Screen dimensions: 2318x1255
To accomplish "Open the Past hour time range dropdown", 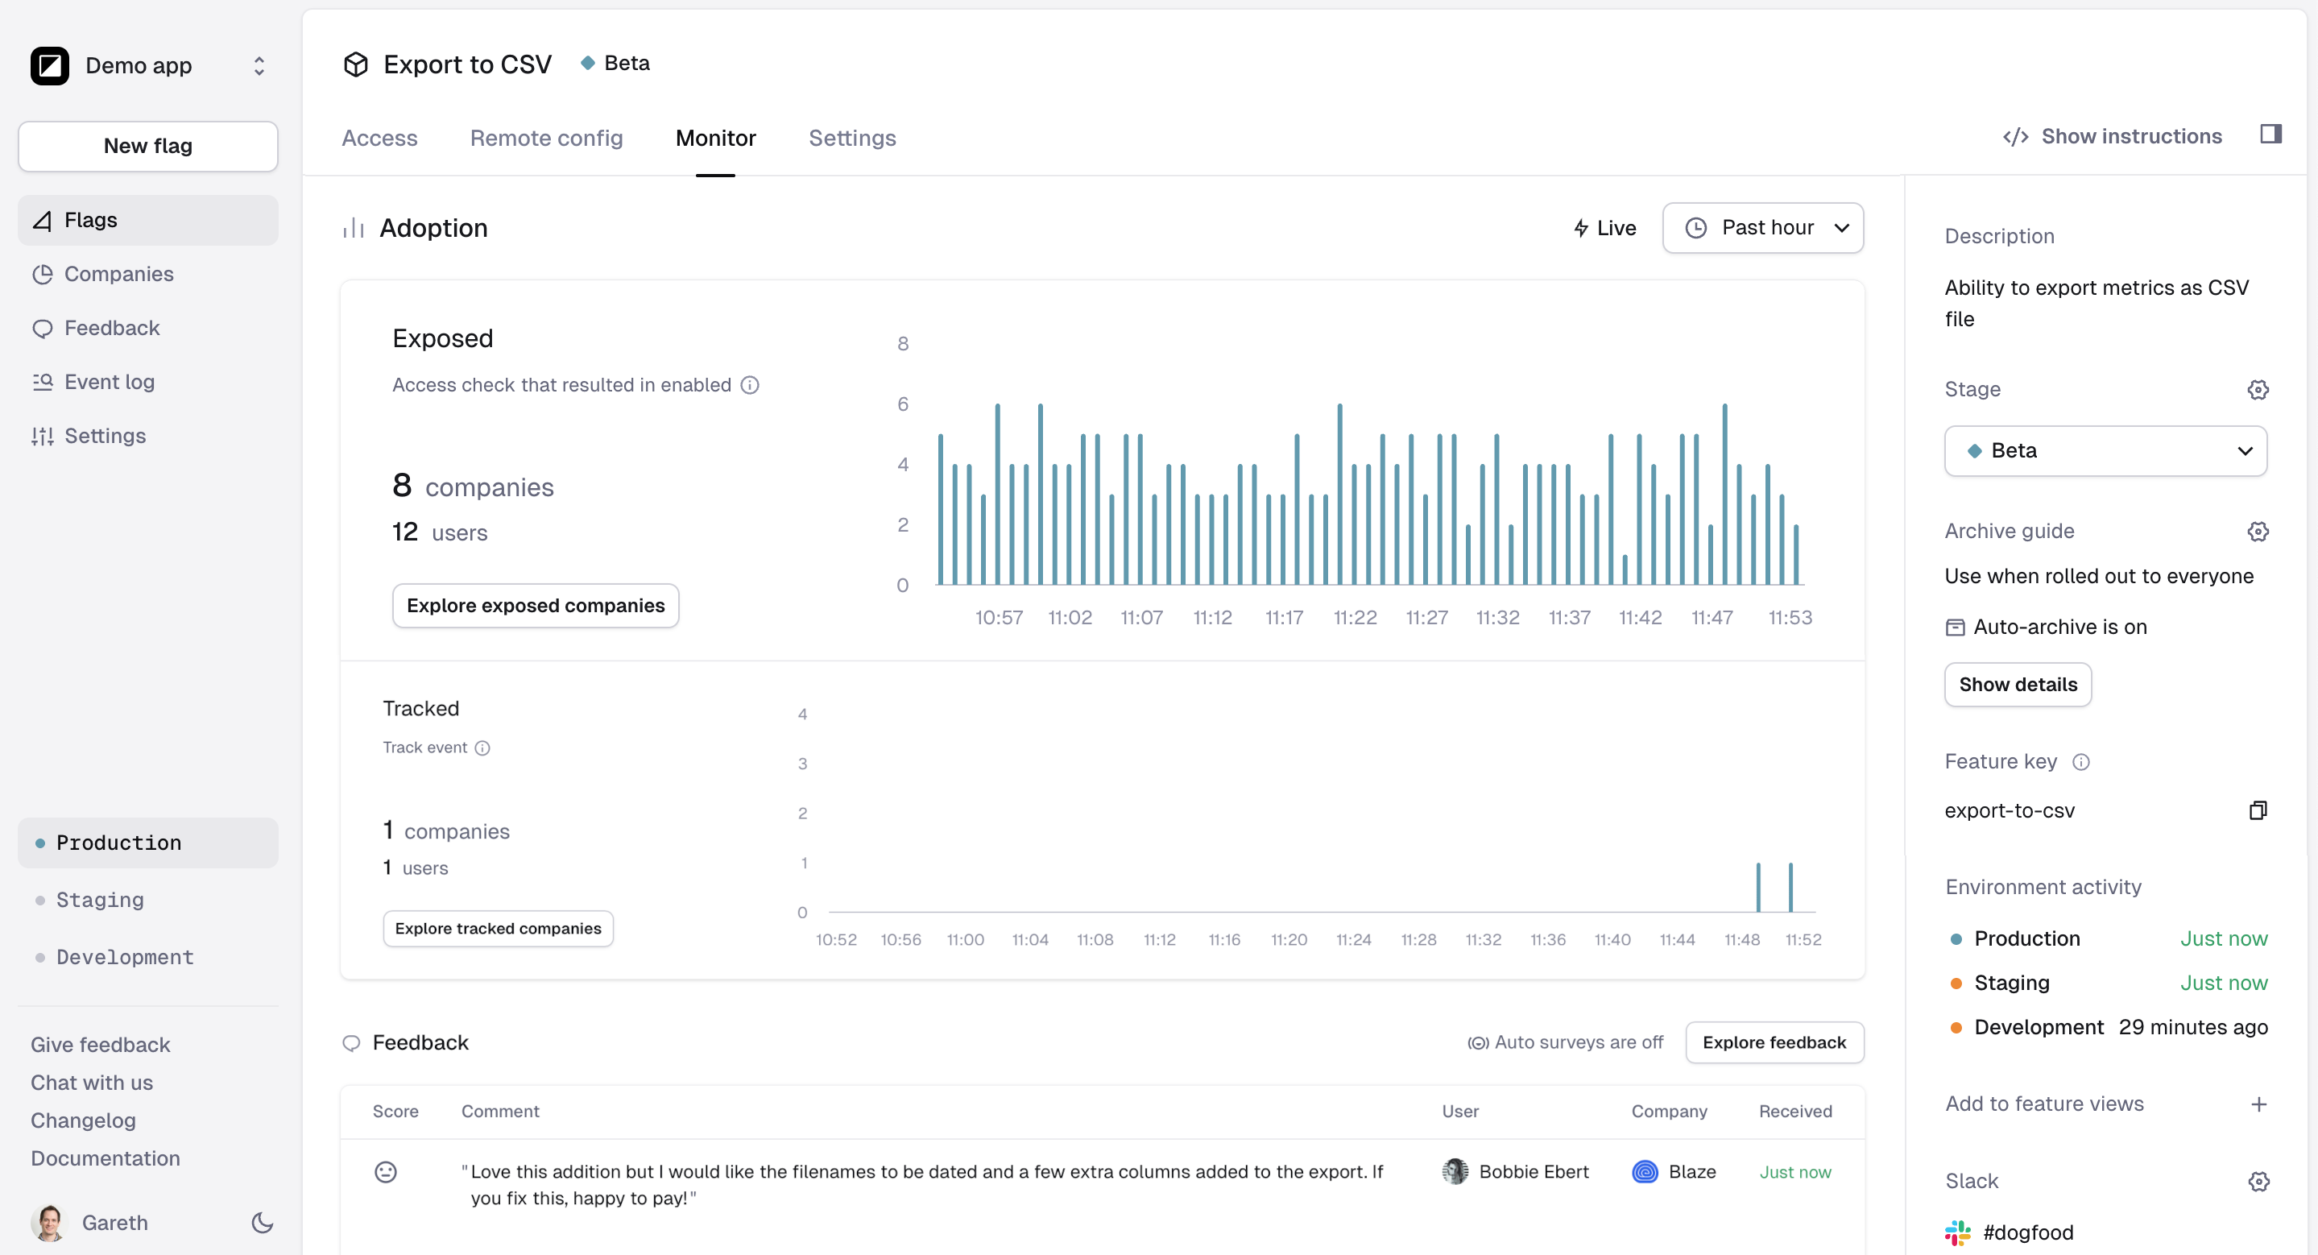I will [1762, 229].
